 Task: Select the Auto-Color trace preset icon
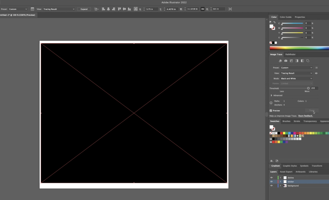click(x=280, y=61)
